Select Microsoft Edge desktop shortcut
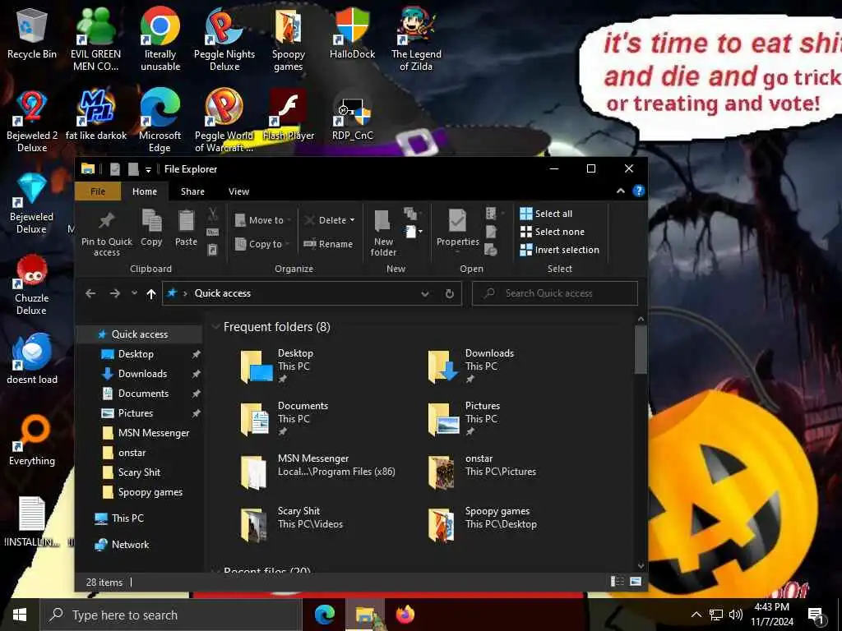 pyautogui.click(x=160, y=122)
